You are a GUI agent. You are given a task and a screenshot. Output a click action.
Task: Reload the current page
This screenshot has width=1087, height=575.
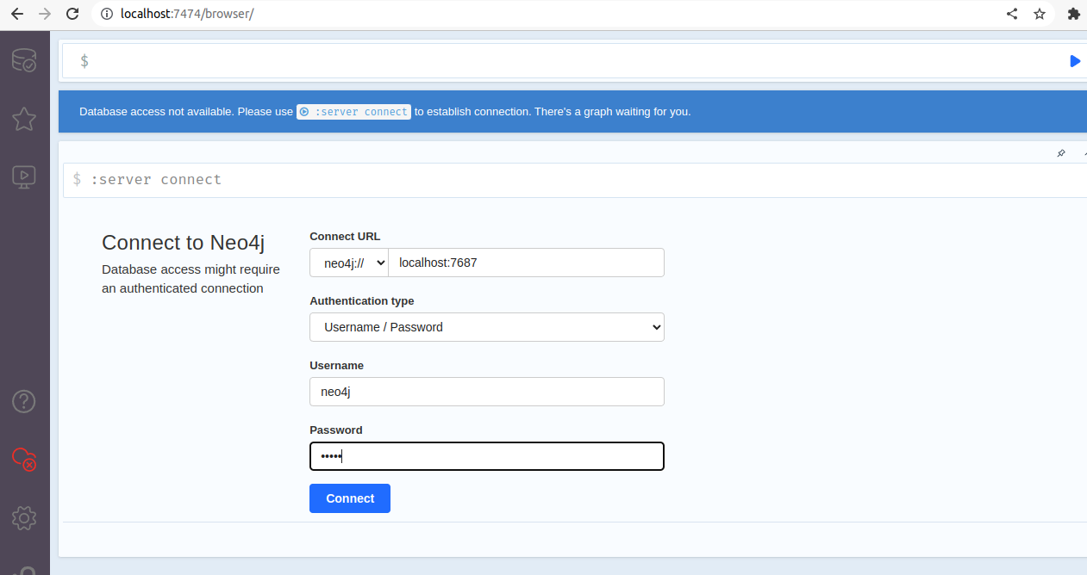pos(72,14)
